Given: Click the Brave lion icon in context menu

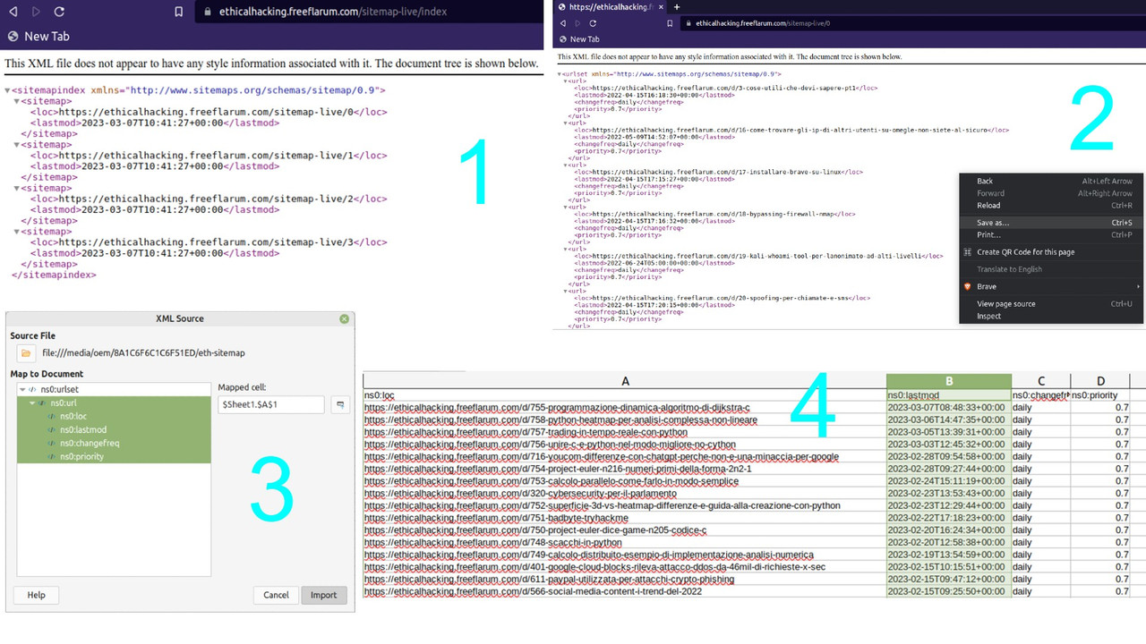Looking at the screenshot, I should [x=967, y=286].
